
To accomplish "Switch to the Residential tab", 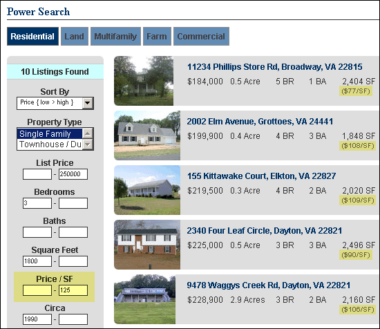I will (32, 37).
